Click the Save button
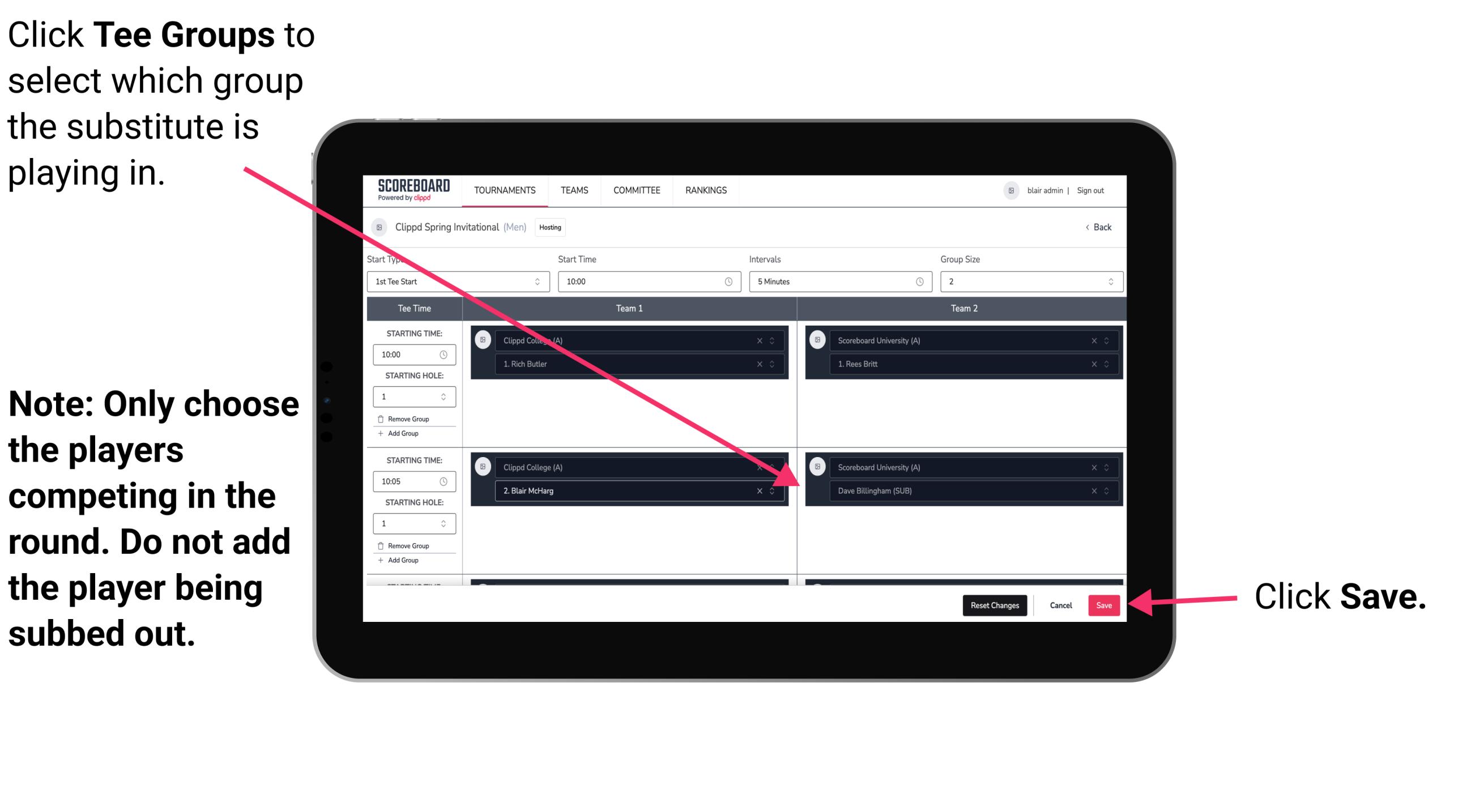Screen dimensions: 1484x798 tap(1104, 603)
